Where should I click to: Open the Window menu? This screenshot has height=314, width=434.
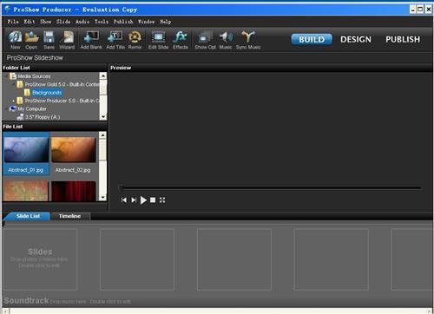pyautogui.click(x=146, y=22)
